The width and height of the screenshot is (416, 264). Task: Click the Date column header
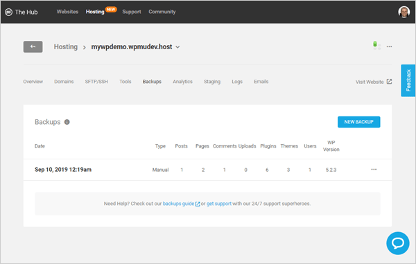tap(40, 146)
